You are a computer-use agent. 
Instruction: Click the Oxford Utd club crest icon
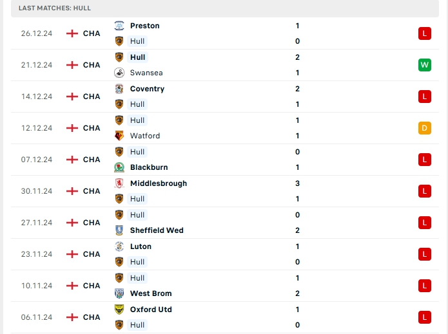[119, 310]
